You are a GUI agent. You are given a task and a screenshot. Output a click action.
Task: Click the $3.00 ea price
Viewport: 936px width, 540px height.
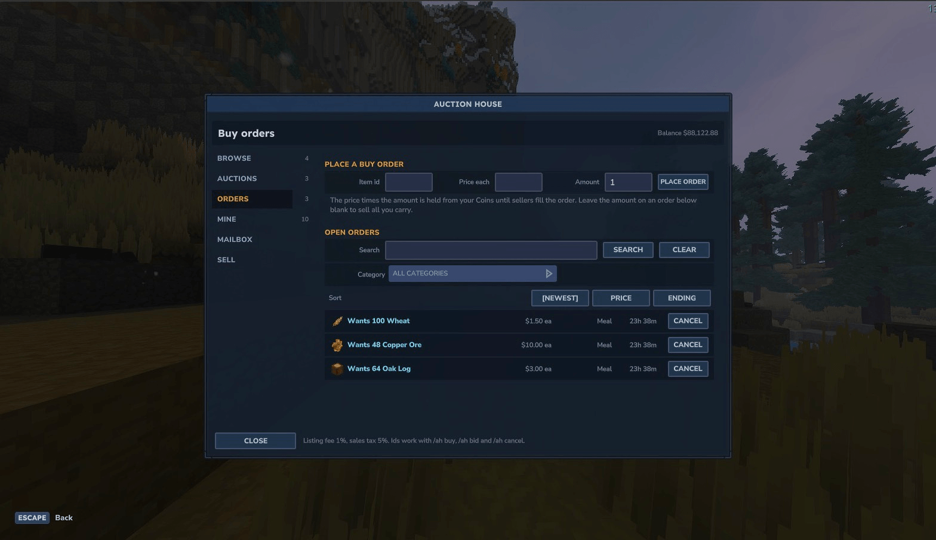tap(538, 369)
